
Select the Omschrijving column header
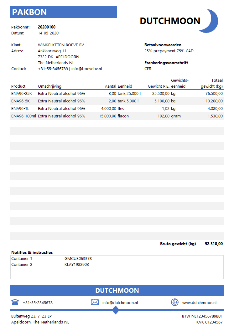[x=49, y=86]
